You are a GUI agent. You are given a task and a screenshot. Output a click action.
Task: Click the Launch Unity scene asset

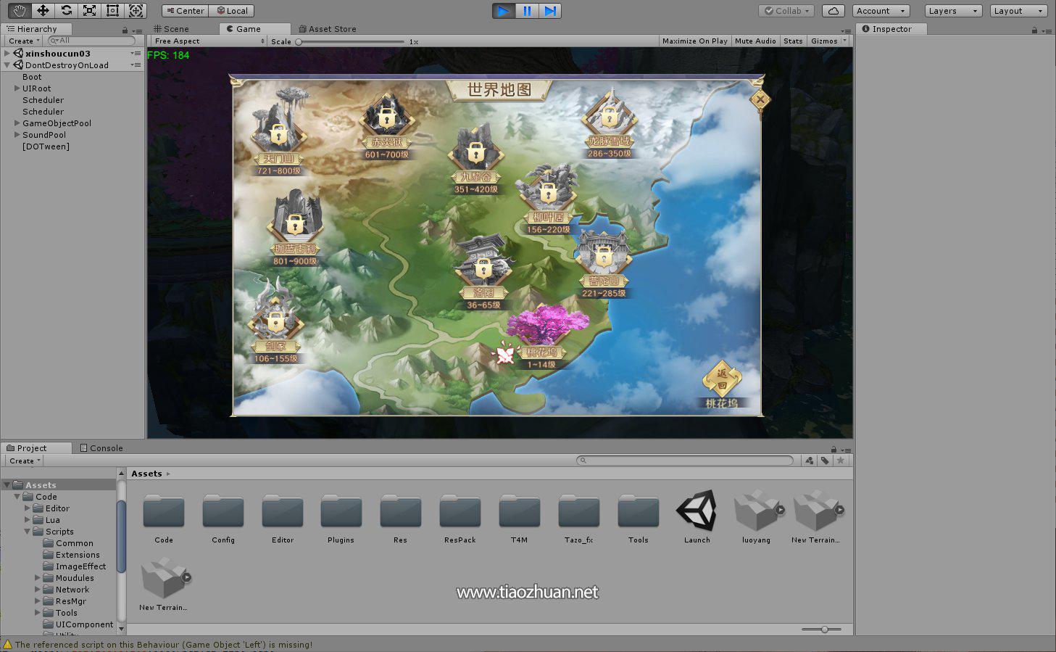(x=697, y=516)
